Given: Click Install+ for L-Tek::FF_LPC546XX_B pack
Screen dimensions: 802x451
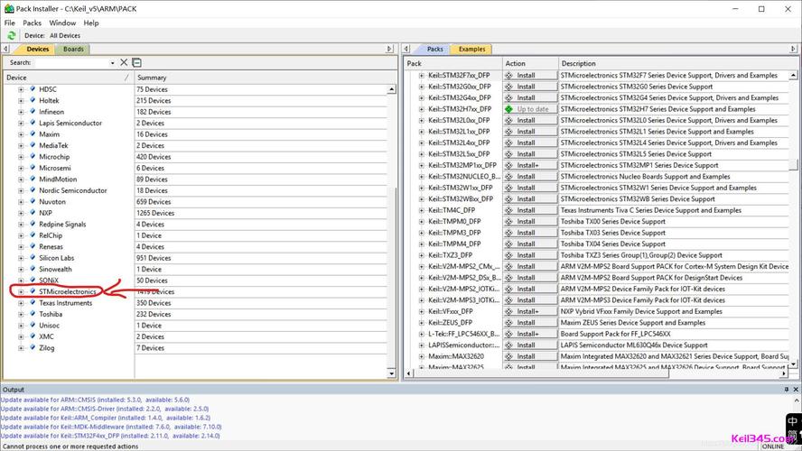Looking at the screenshot, I should 530,334.
